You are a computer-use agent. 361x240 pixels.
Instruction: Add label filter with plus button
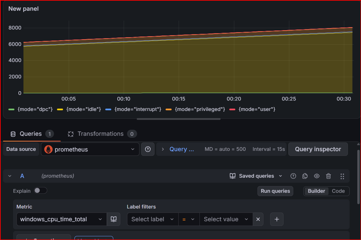tap(277, 219)
